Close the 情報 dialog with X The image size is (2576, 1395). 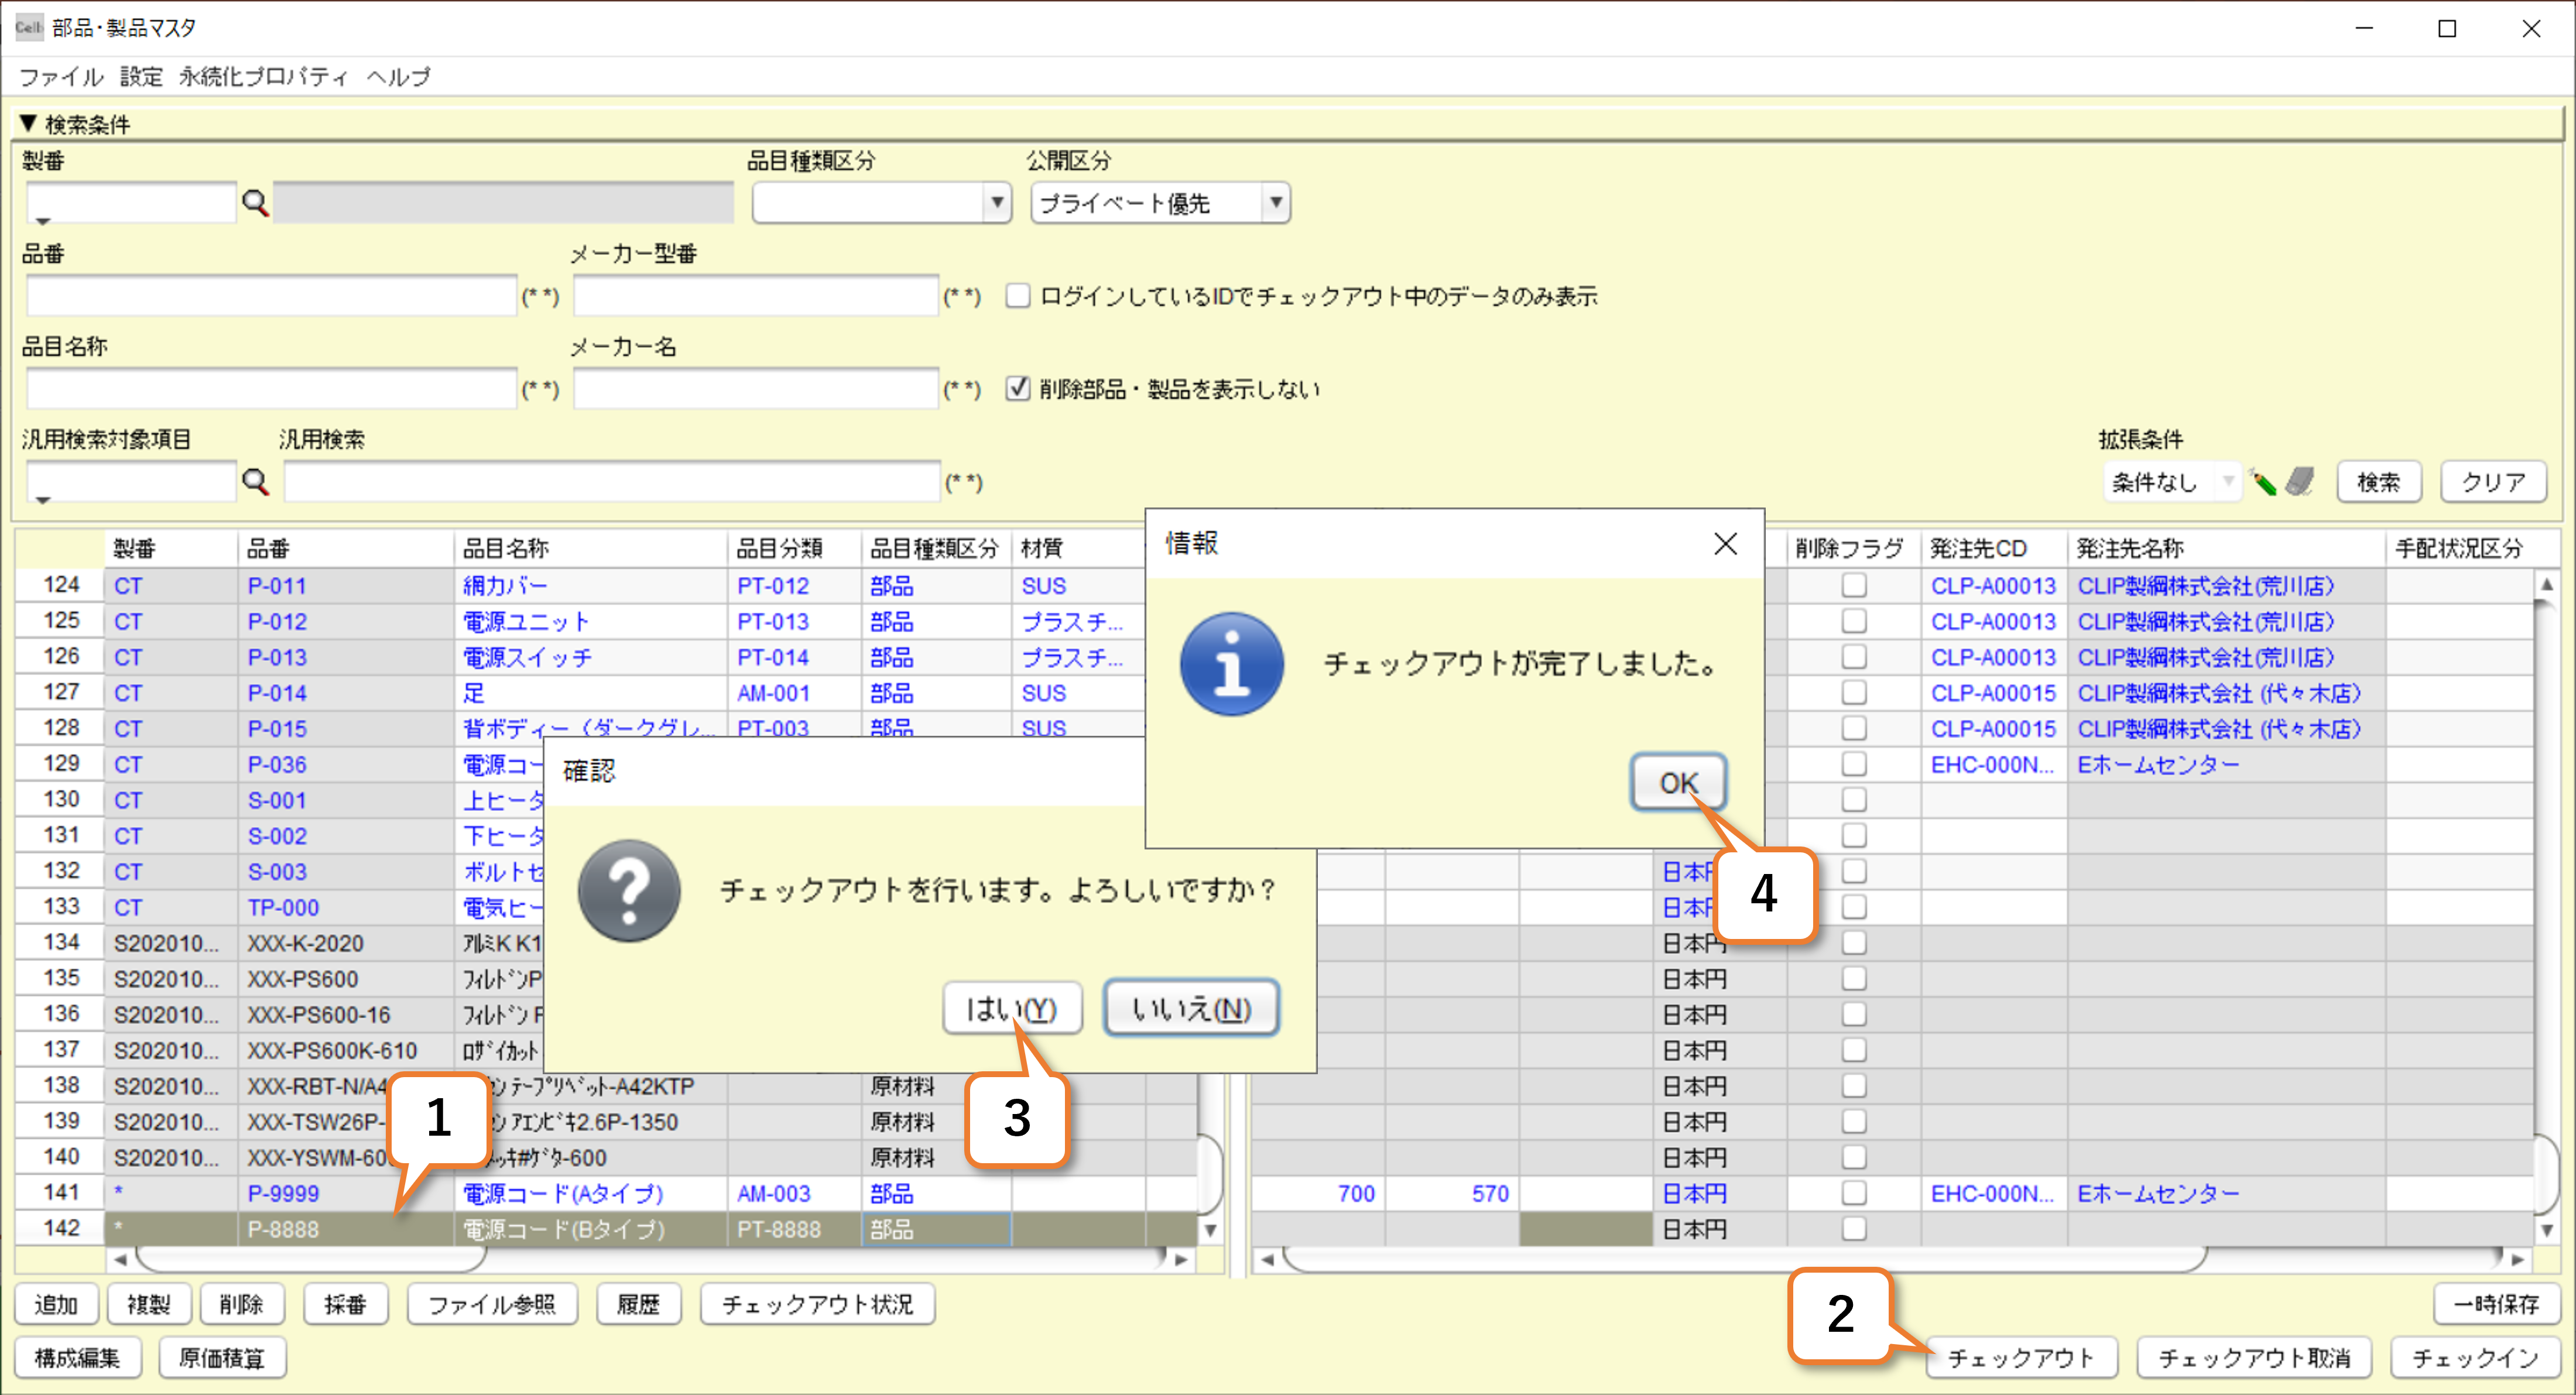pos(1725,544)
